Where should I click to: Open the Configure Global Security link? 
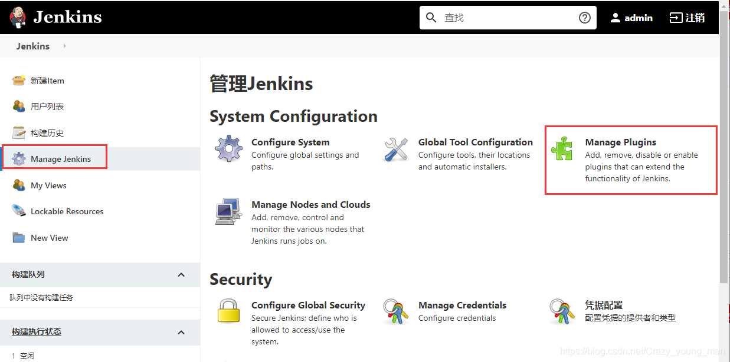308,305
